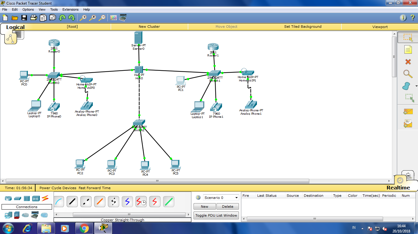Viewport: 418px width, 234px height.
Task: Click the workspace horizontal scrollbar
Action: [x=157, y=181]
